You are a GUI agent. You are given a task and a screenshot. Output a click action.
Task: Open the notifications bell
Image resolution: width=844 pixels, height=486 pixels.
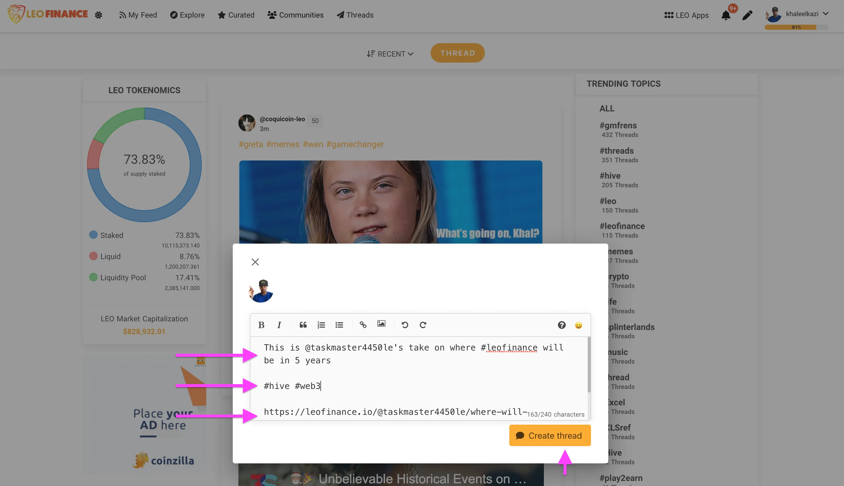click(x=725, y=15)
